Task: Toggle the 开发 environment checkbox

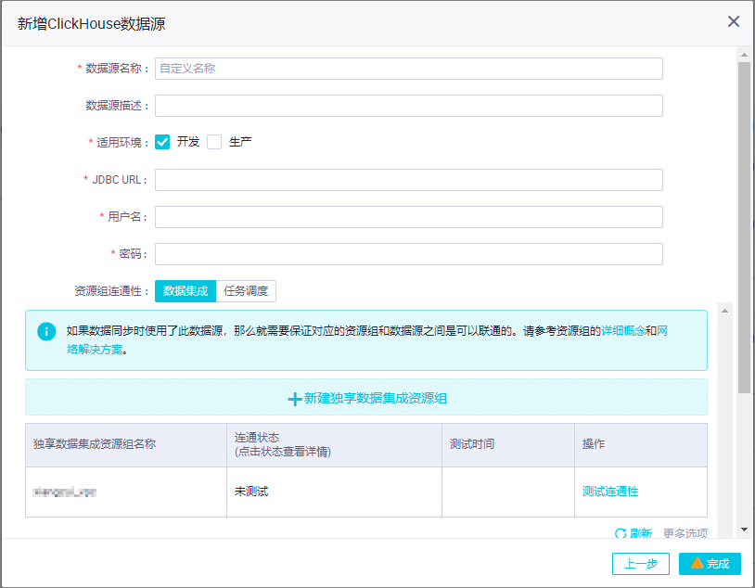Action: click(162, 142)
